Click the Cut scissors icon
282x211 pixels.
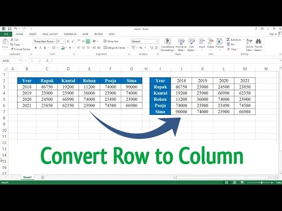pyautogui.click(x=12, y=40)
